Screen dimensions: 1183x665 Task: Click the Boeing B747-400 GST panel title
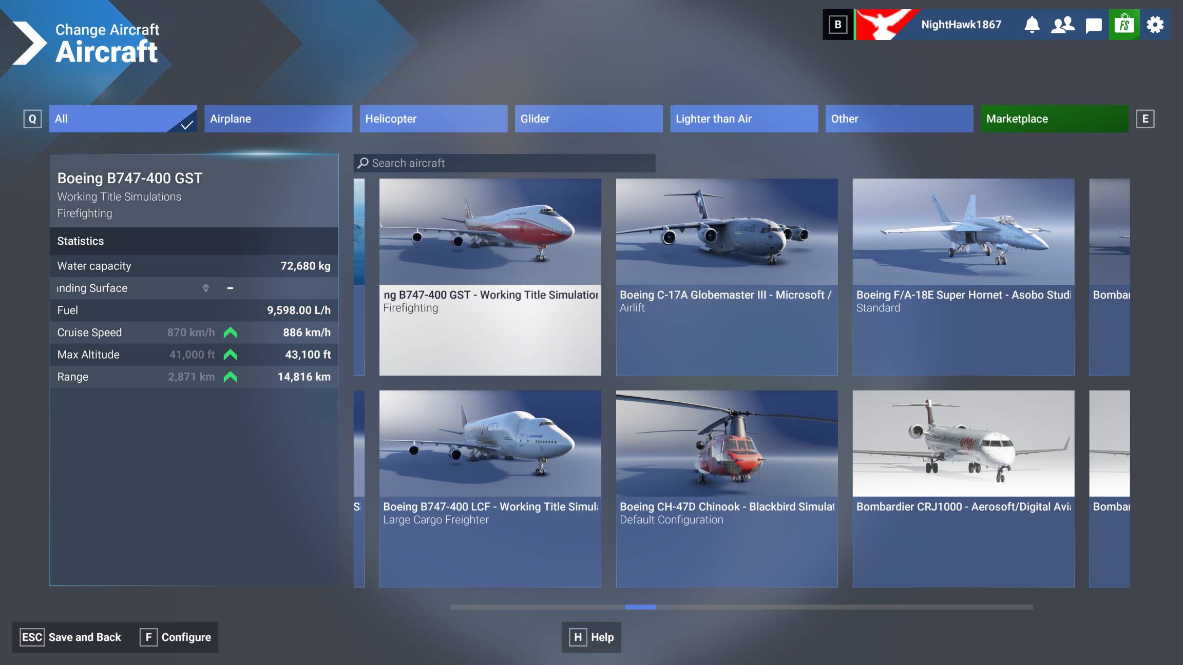[130, 178]
